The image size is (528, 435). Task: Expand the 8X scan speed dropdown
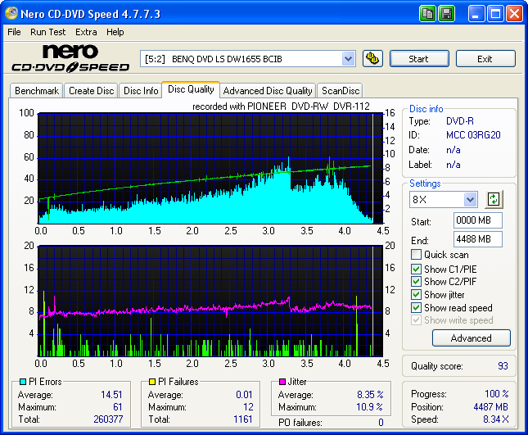pos(470,199)
